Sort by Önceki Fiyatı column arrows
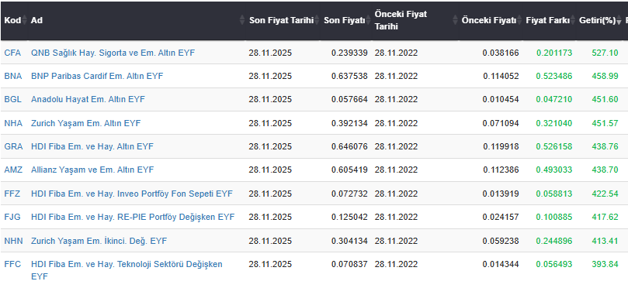This screenshot has height=288, width=628. coord(519,20)
